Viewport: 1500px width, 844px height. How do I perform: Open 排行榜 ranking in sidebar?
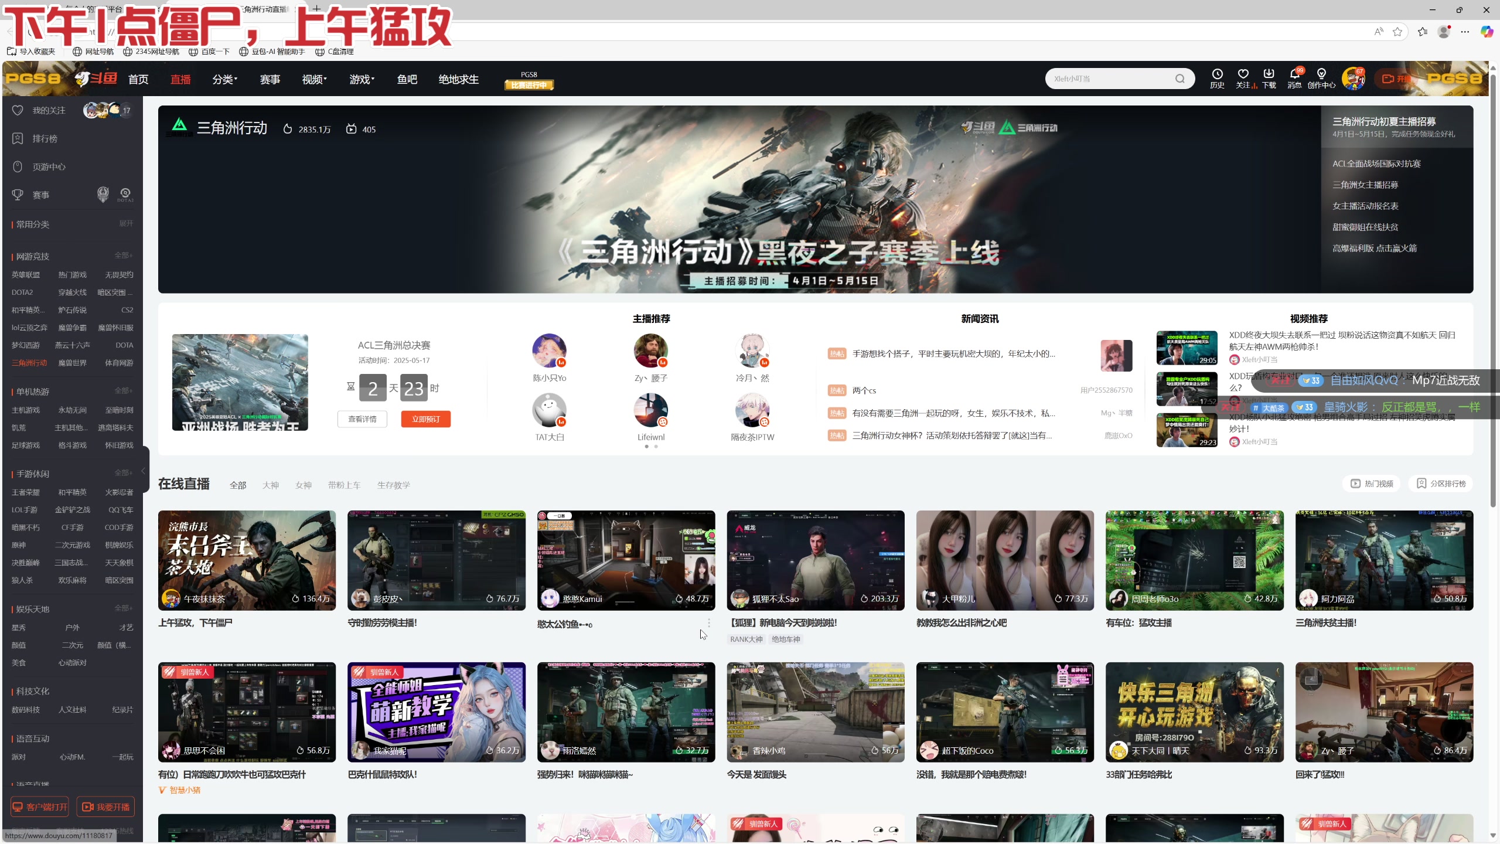(x=45, y=138)
